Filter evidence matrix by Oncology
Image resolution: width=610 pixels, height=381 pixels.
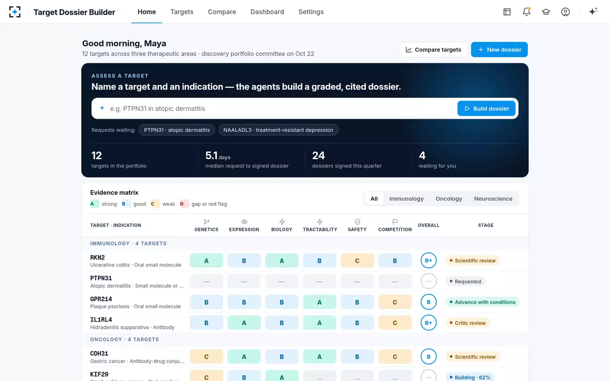[449, 199]
